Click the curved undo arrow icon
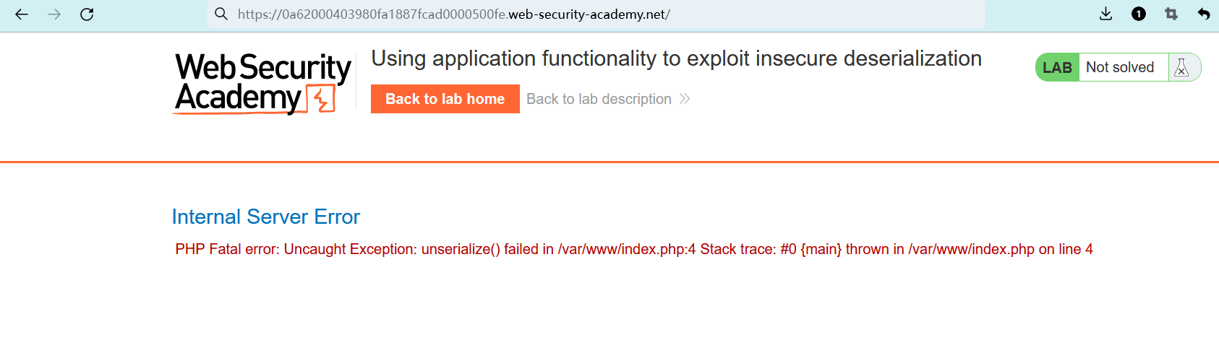The width and height of the screenshot is (1219, 353). coord(1204,14)
